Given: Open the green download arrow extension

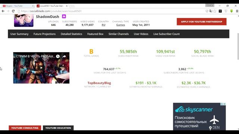Looking at the screenshot, I should click(232, 11).
